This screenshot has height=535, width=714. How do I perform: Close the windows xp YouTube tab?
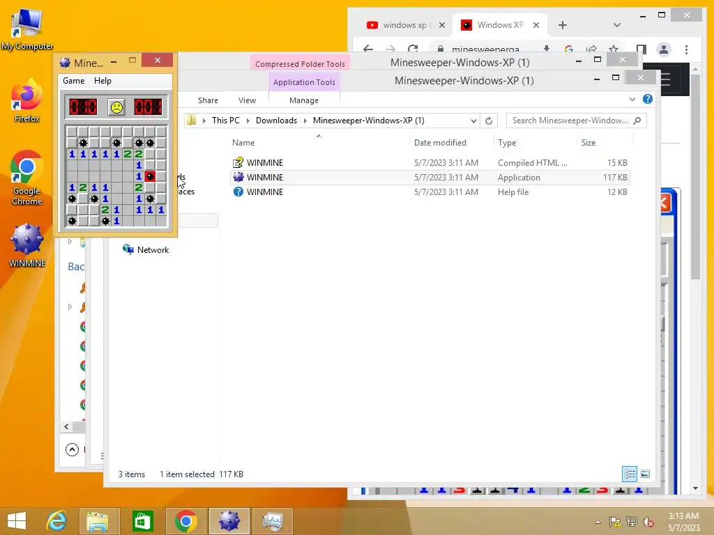441,25
